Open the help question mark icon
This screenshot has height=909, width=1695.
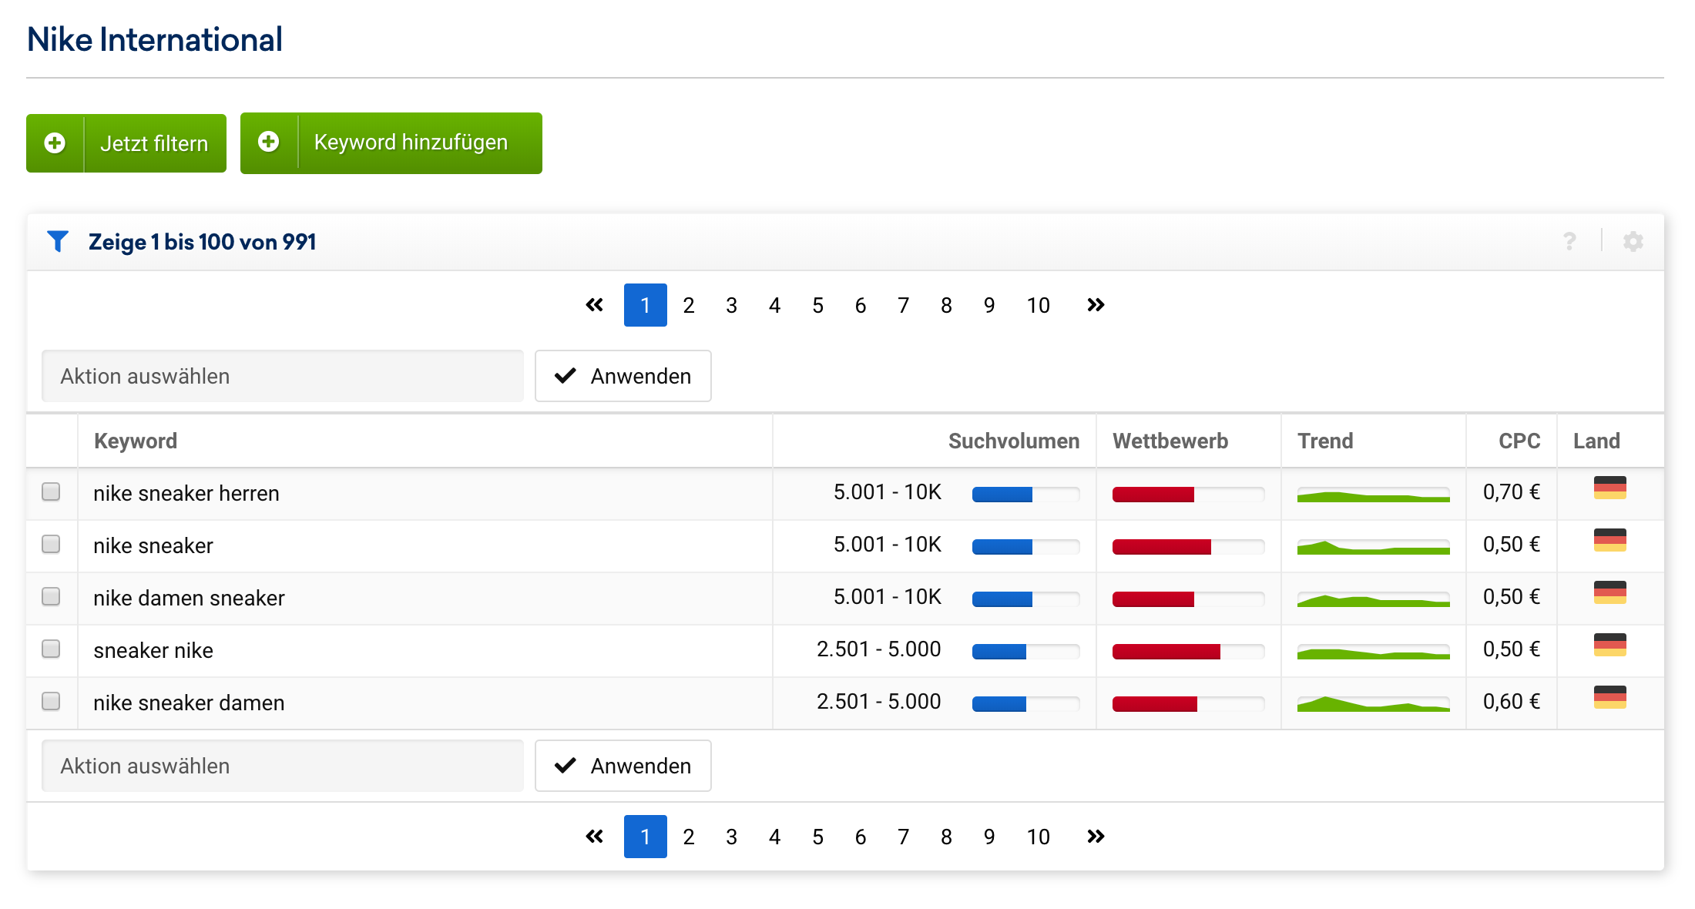(x=1569, y=242)
